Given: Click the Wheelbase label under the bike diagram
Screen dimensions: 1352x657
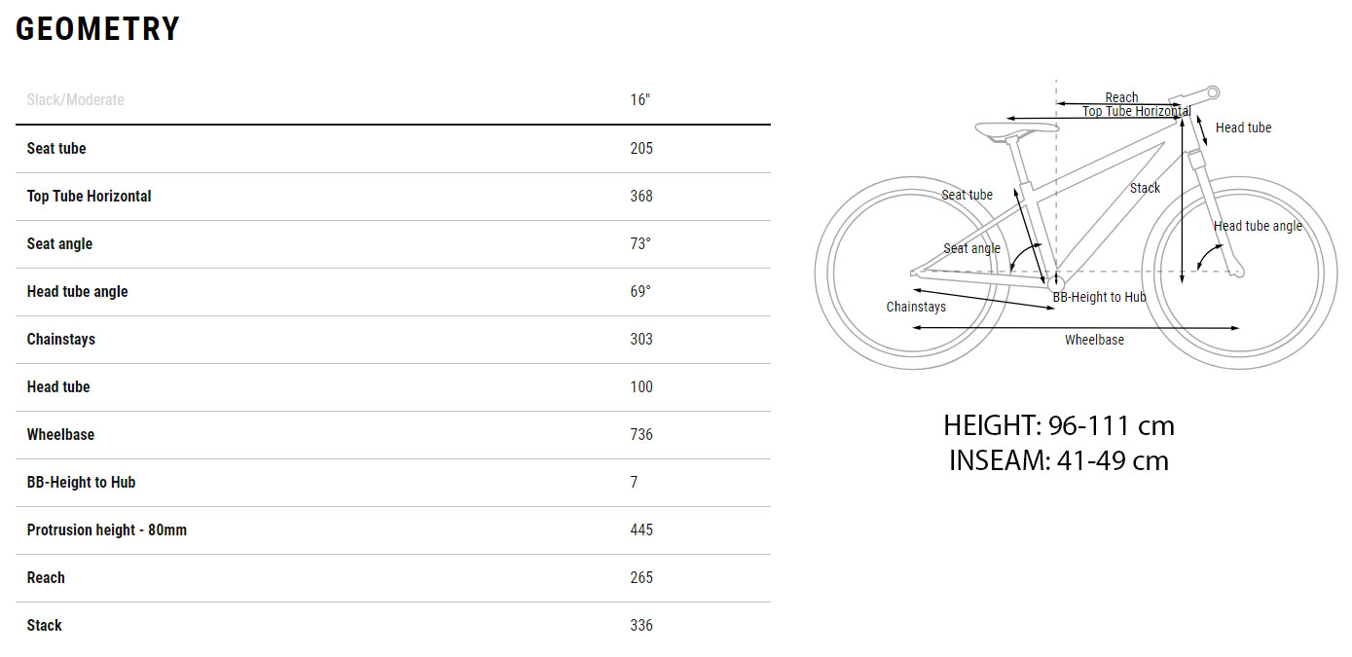Looking at the screenshot, I should pos(1094,340).
